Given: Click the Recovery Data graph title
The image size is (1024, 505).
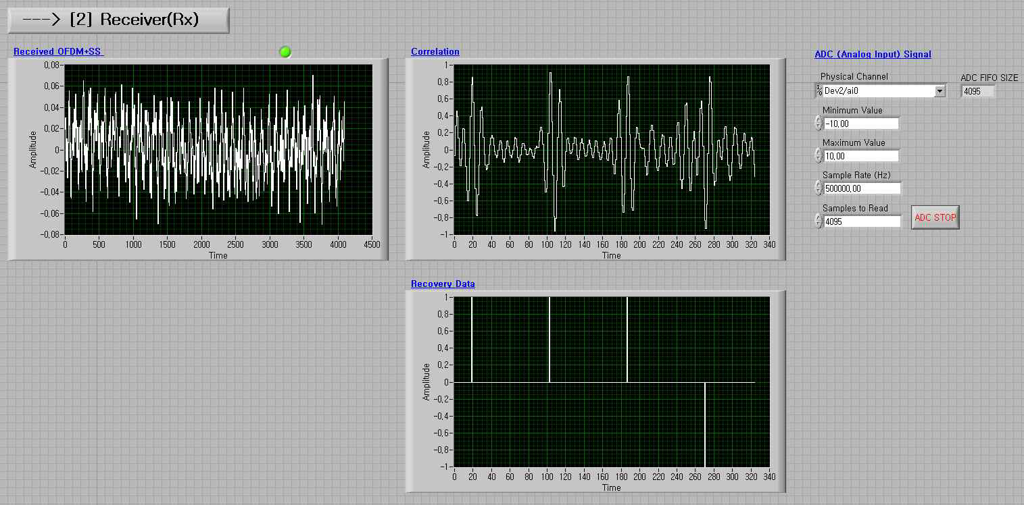Looking at the screenshot, I should 443,284.
